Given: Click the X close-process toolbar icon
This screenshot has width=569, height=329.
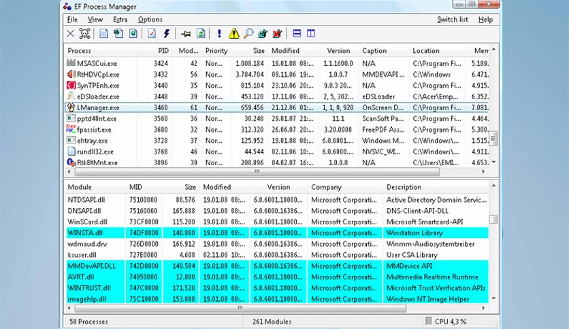Looking at the screenshot, I should coord(70,34).
